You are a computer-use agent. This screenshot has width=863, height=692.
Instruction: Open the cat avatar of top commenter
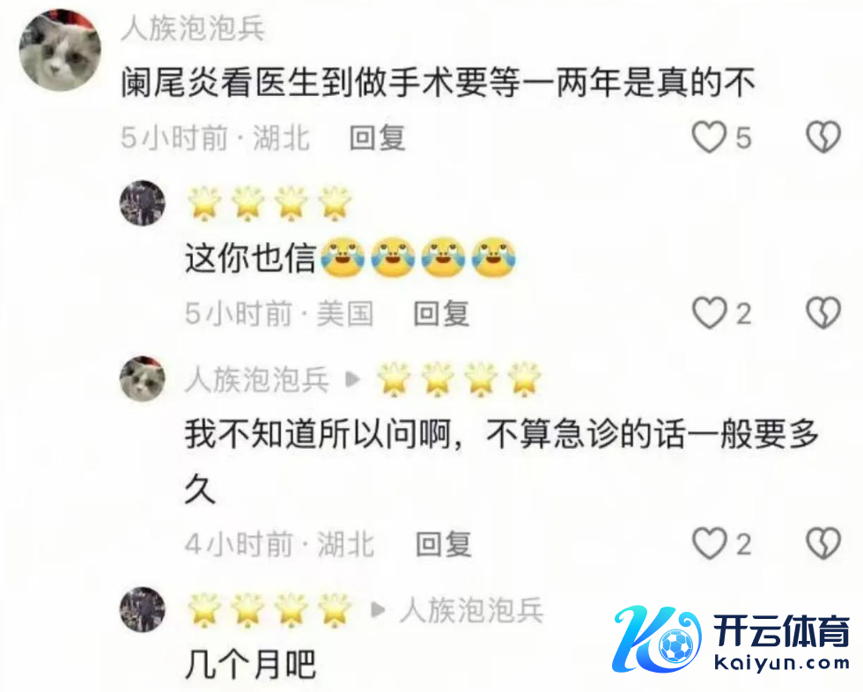coord(60,50)
